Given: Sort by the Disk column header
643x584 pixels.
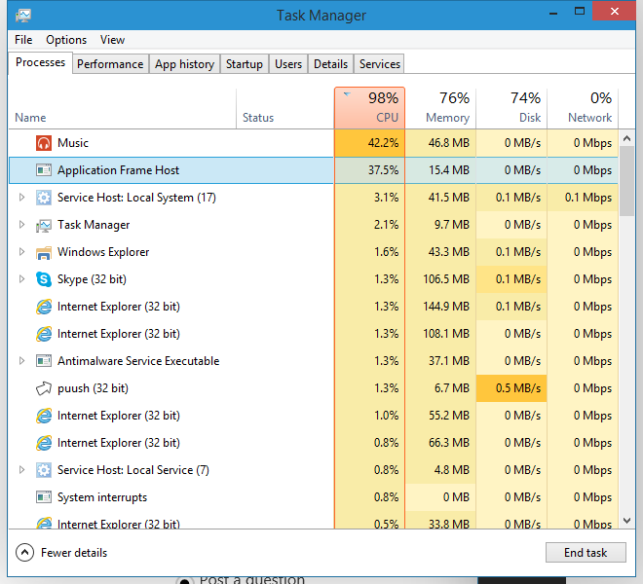Looking at the screenshot, I should [511, 108].
